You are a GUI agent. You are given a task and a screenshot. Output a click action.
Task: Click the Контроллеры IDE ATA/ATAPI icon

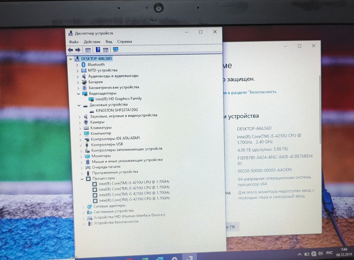(87, 139)
